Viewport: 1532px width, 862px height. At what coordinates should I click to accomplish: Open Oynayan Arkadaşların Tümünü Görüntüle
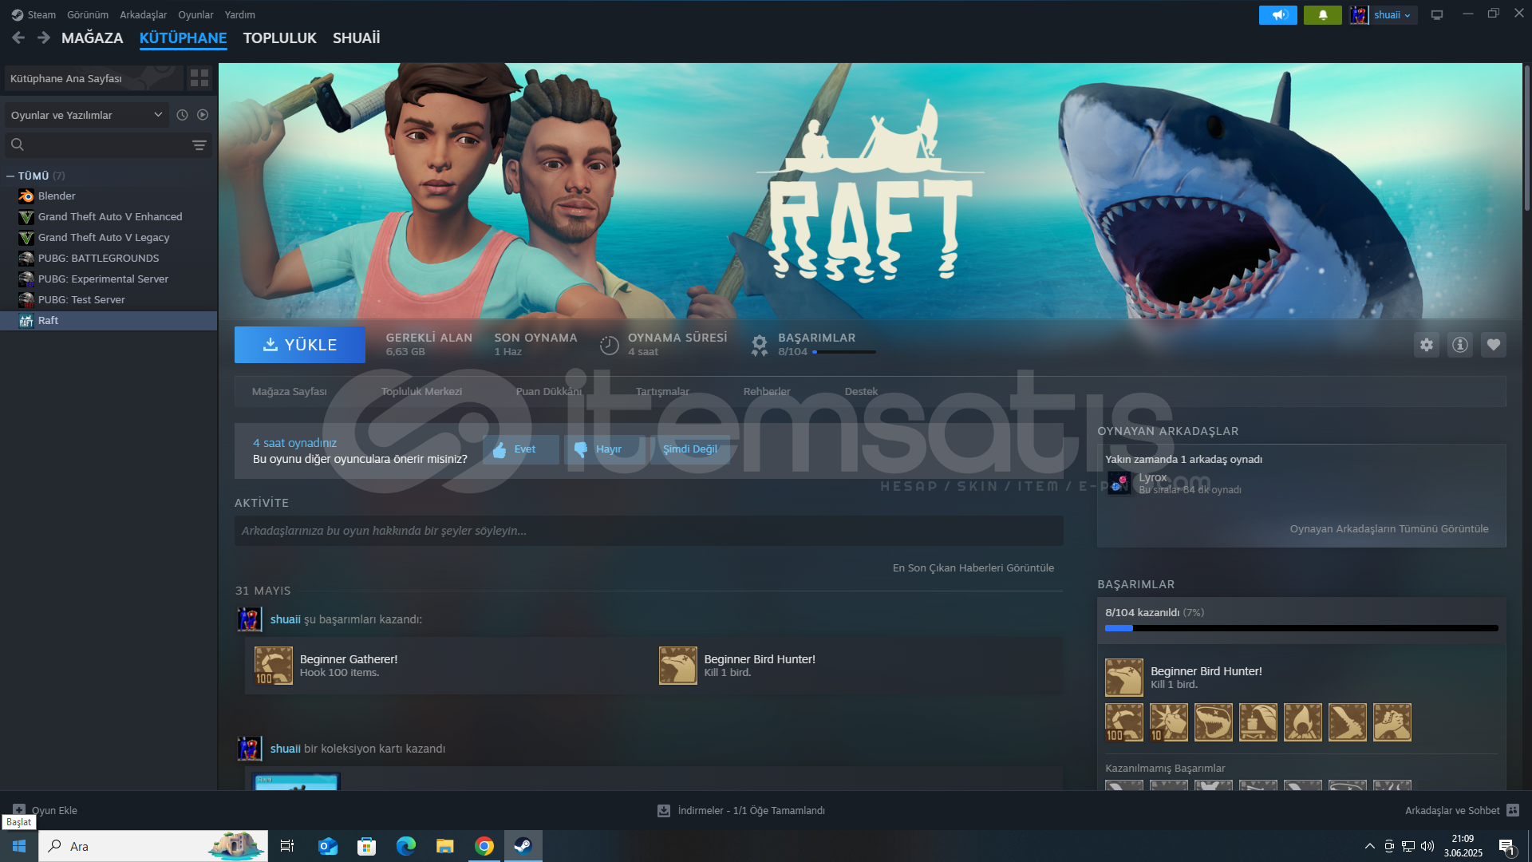coord(1389,528)
